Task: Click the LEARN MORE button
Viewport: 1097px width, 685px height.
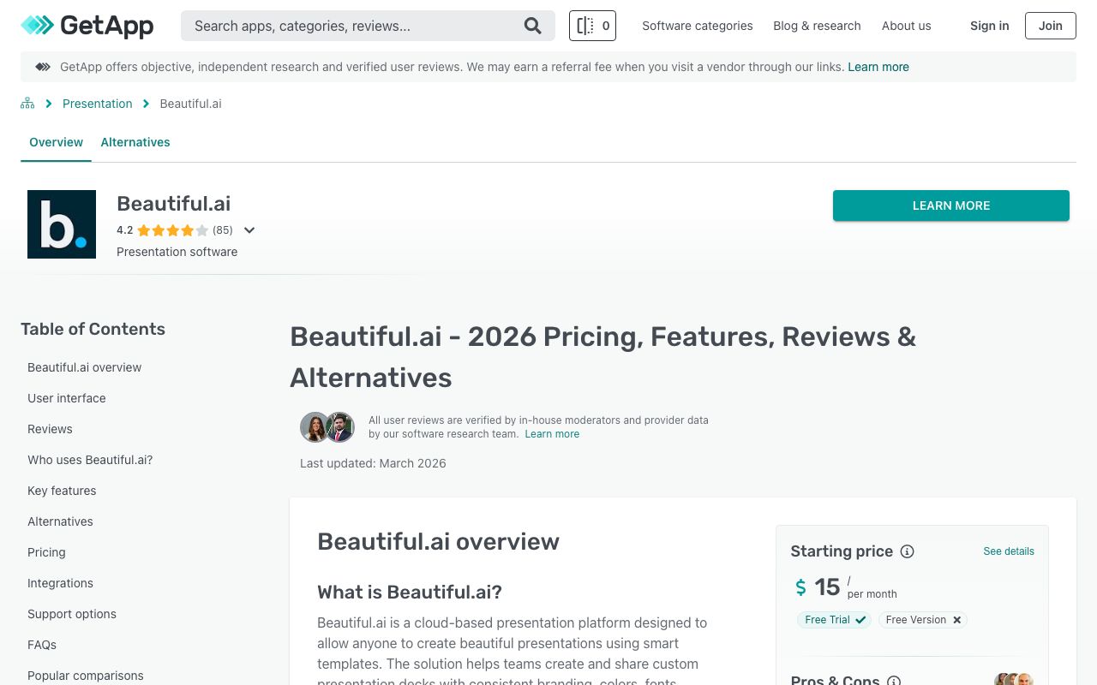Action: (x=951, y=205)
